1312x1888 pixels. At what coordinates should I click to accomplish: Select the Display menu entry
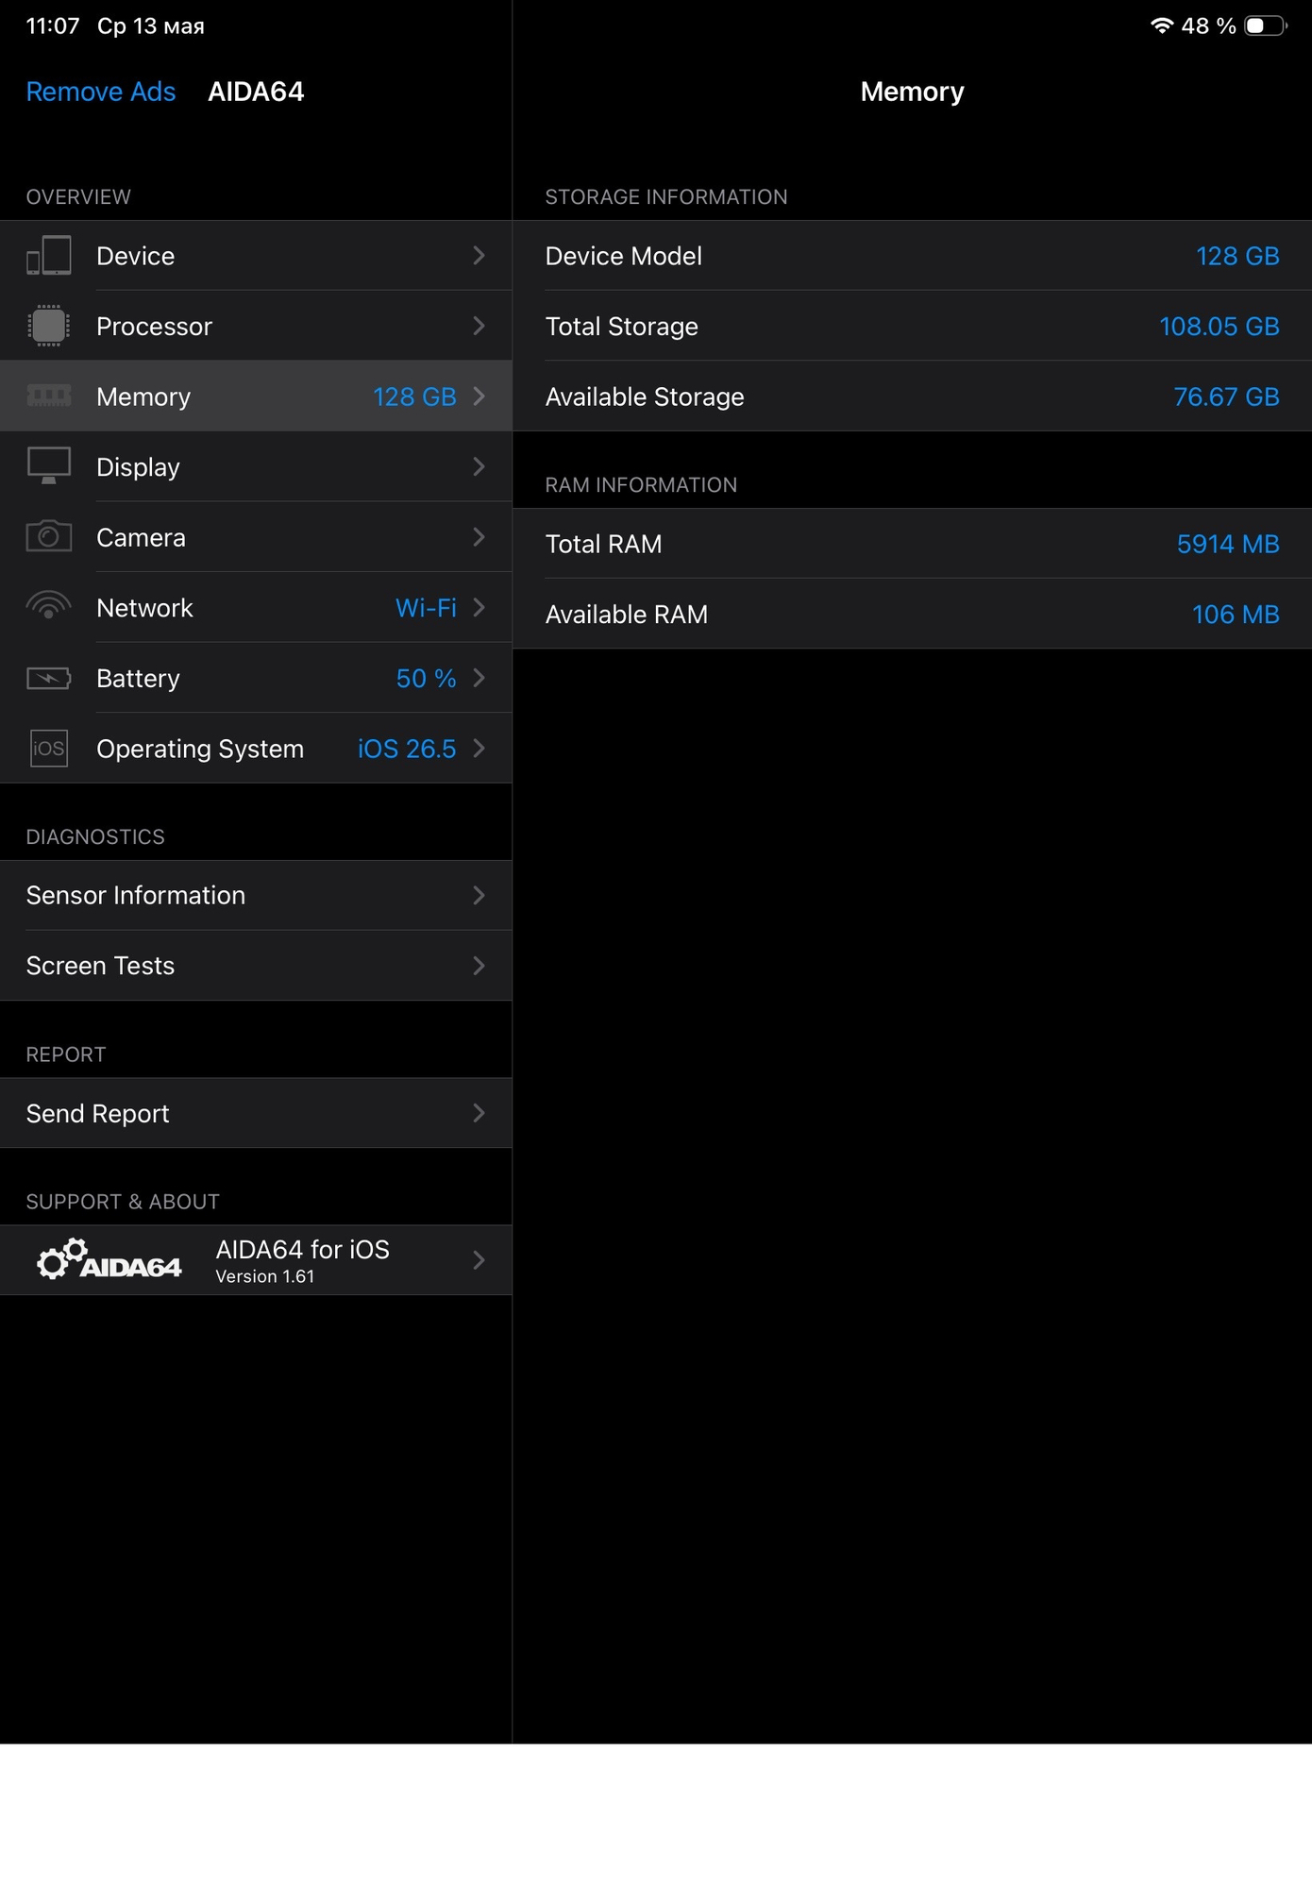[256, 466]
